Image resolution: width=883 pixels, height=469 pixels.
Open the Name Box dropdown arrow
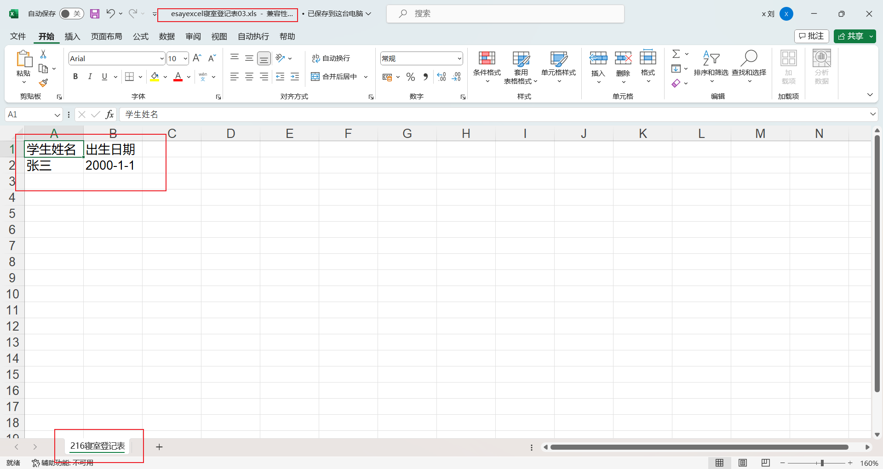tap(57, 114)
